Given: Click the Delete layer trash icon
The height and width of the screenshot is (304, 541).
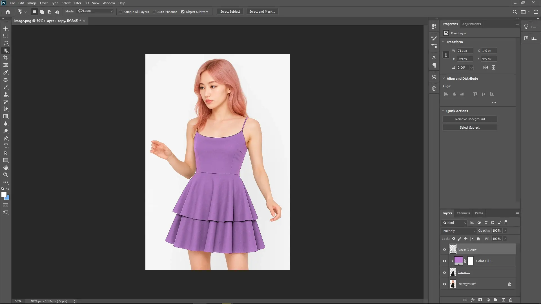Looking at the screenshot, I should 511,300.
